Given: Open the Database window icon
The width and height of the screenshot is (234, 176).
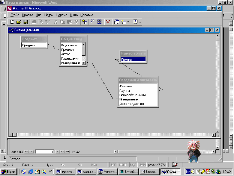Looking at the screenshot, I should pos(117,22).
